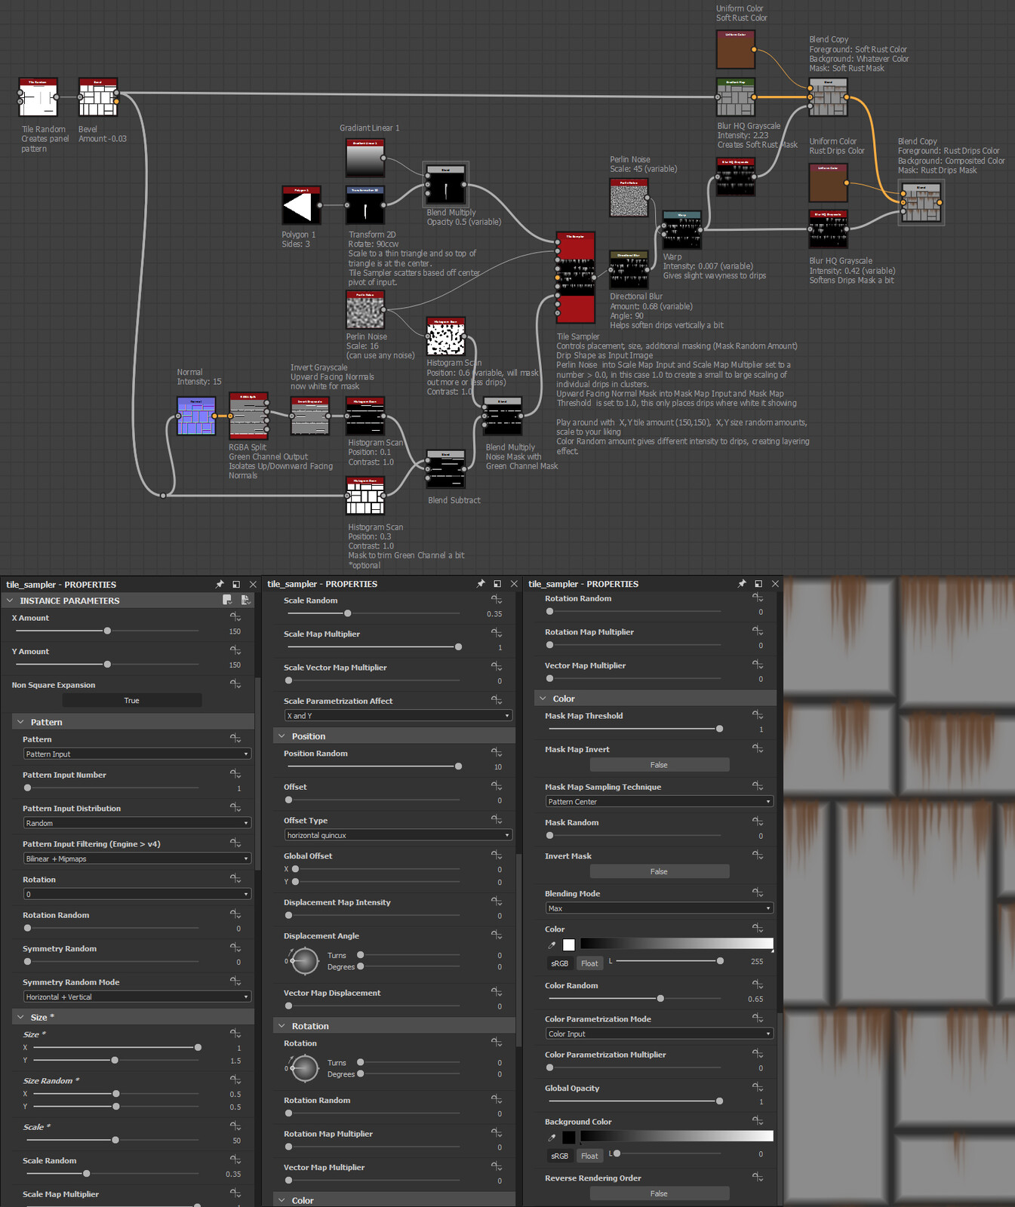
Task: Open the Blending Mode Max dropdown
Action: click(659, 908)
